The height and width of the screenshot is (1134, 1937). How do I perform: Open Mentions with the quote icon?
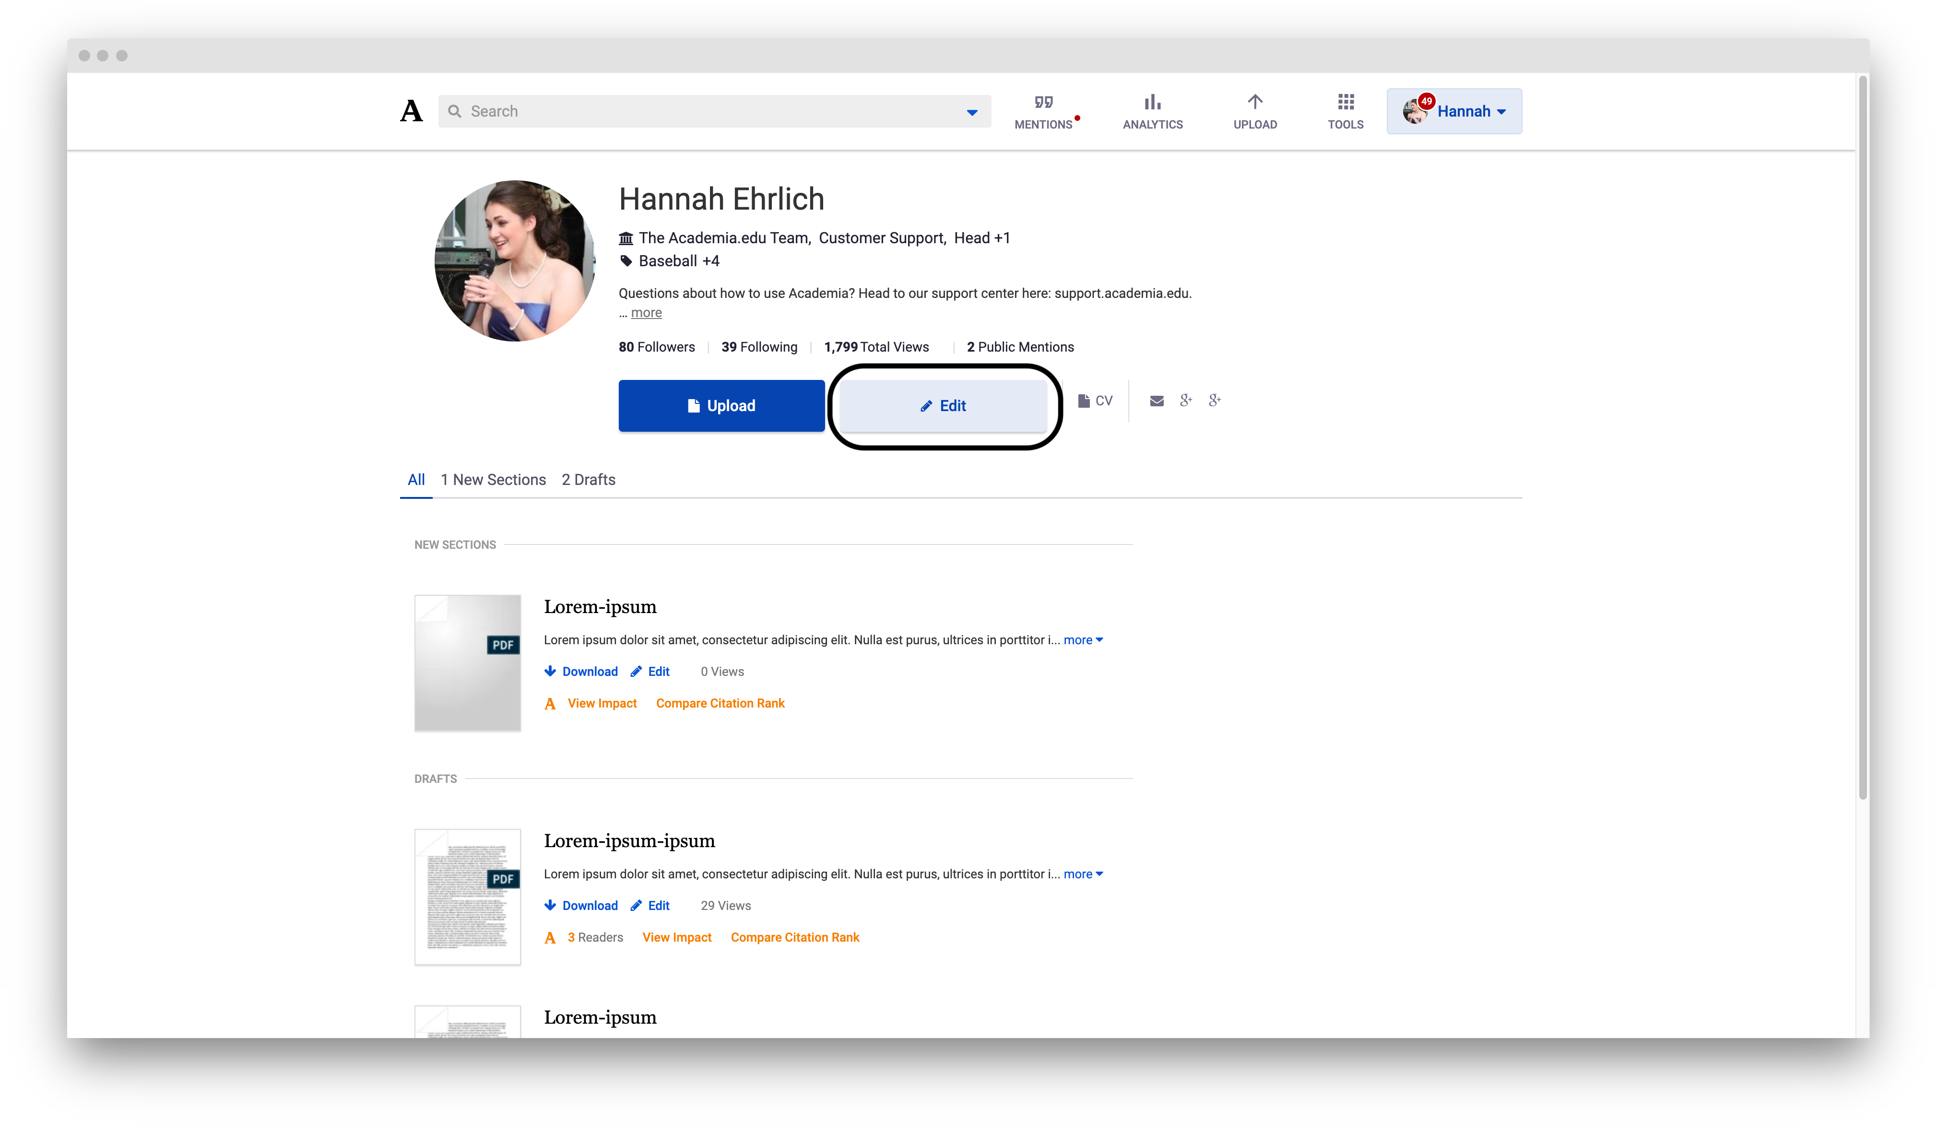1044,102
